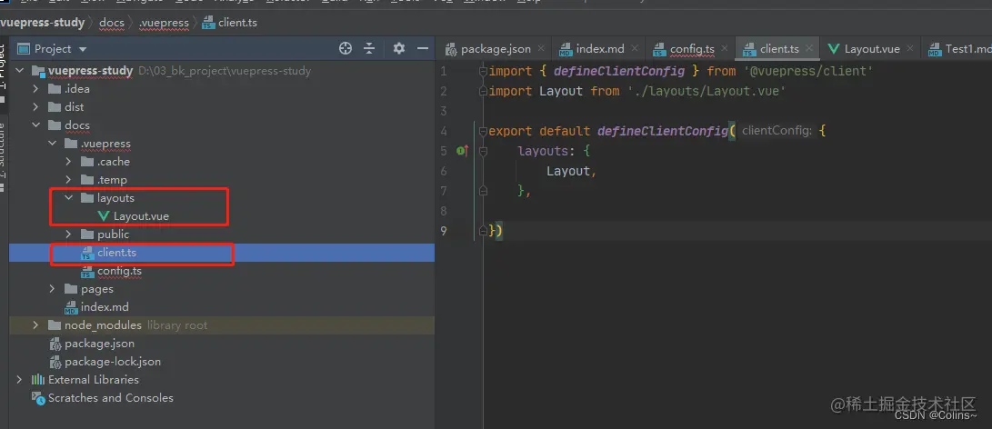Toggle code fold on line 1 import
This screenshot has height=429, width=992.
coord(484,72)
